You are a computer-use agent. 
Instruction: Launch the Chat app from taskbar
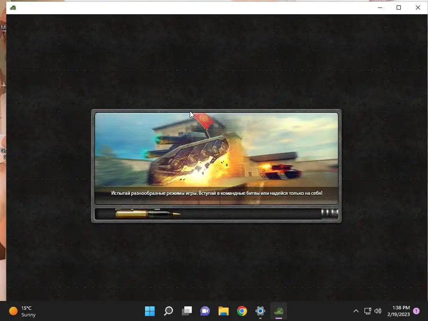coord(205,311)
